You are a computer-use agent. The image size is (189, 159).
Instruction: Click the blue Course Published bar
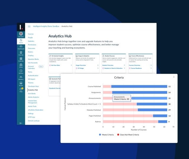point(139,86)
